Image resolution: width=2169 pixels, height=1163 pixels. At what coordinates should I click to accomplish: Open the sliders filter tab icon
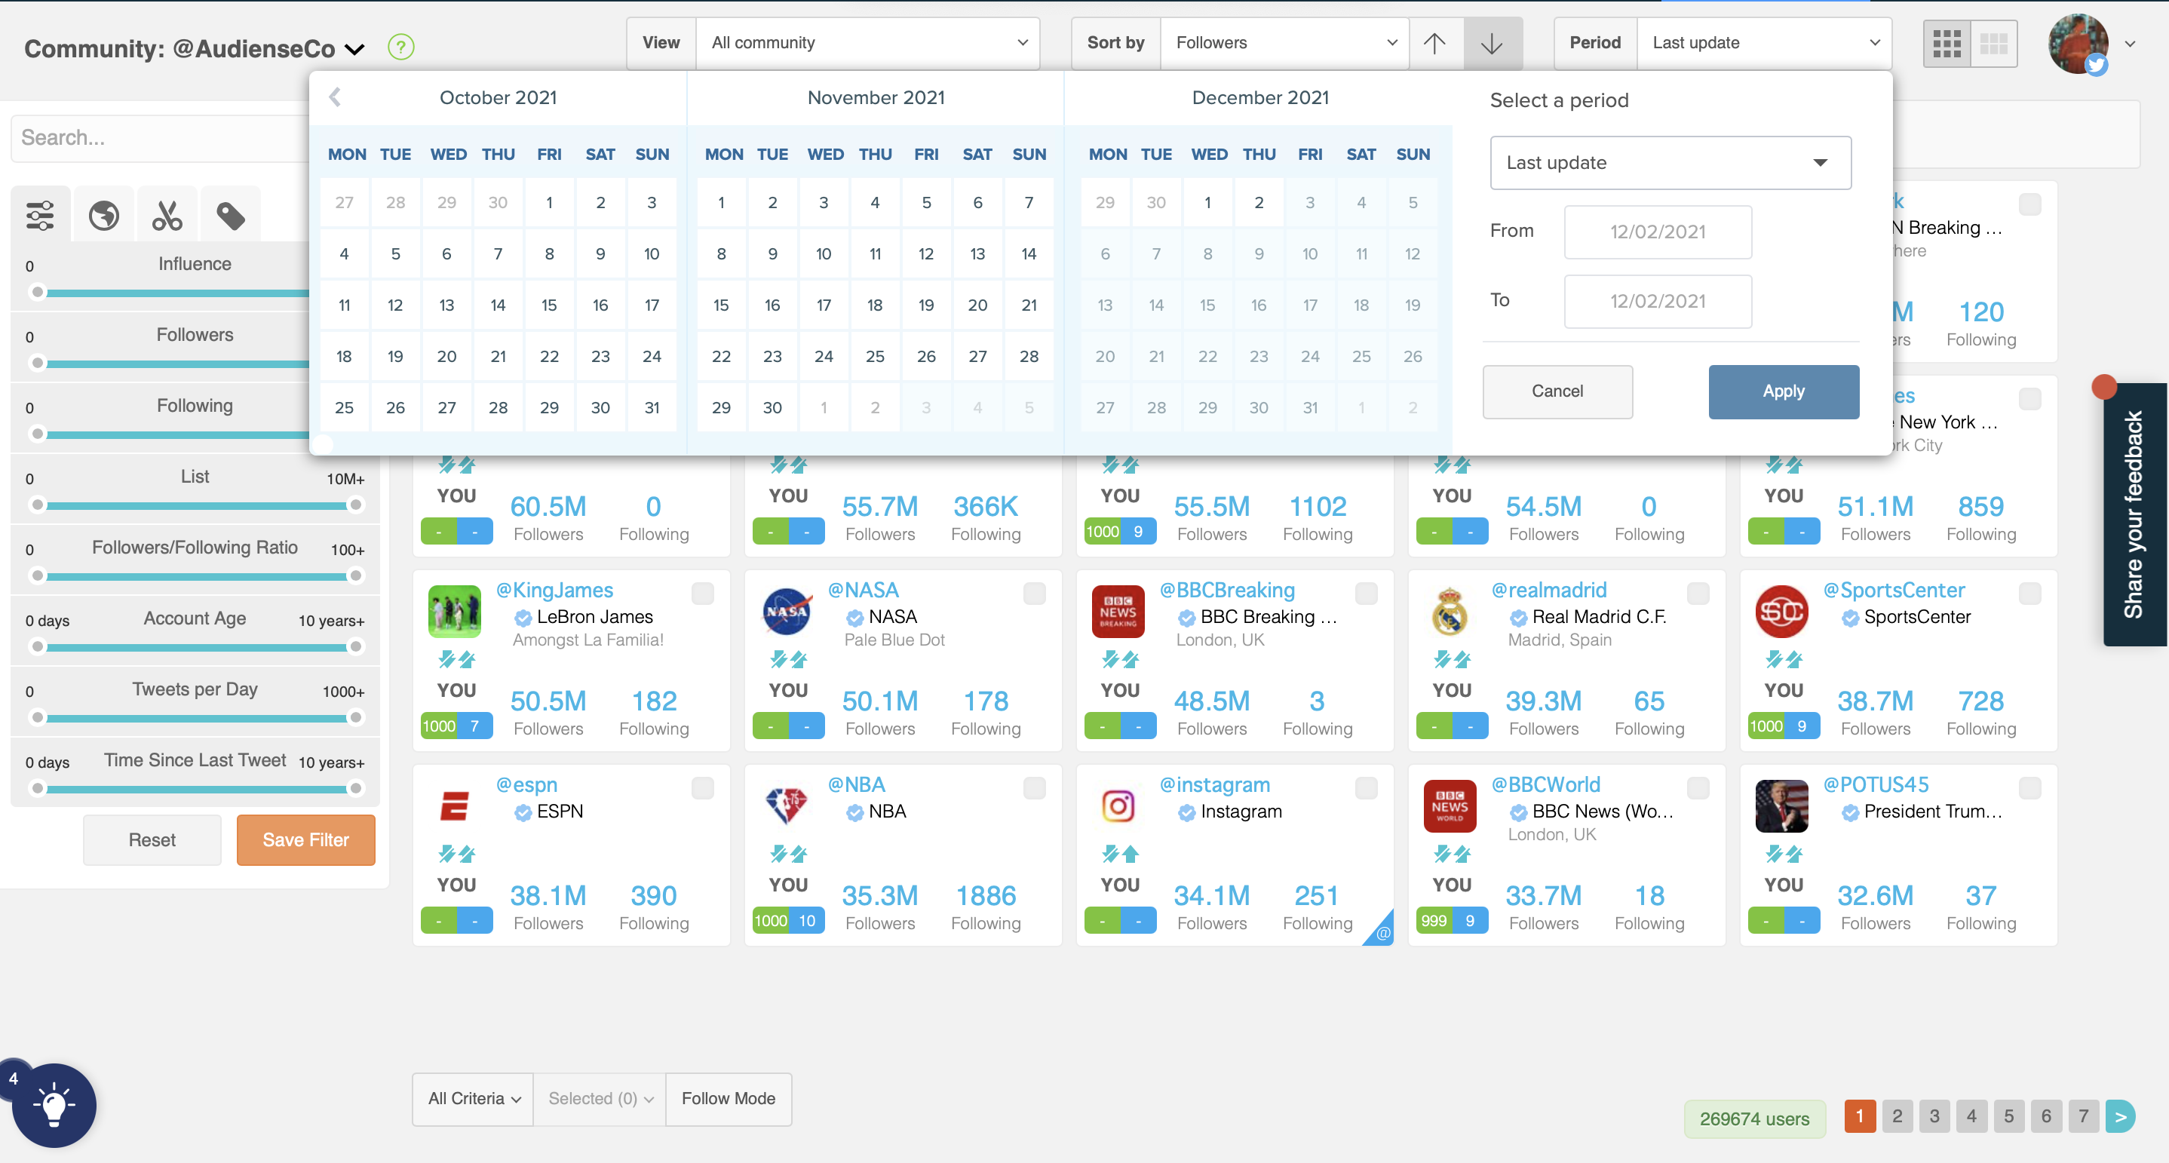pos(41,216)
